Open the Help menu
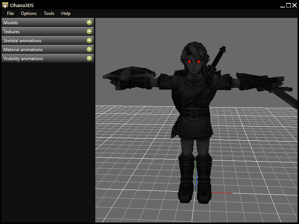The height and width of the screenshot is (224, 299). [x=66, y=13]
